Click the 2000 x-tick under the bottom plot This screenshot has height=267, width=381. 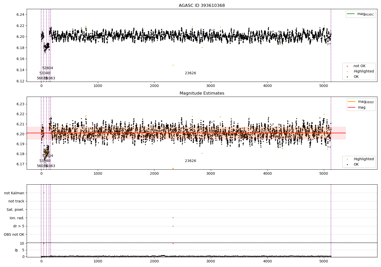point(154,261)
